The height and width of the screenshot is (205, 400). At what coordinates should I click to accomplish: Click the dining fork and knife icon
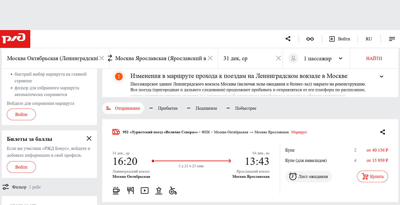pos(130,190)
